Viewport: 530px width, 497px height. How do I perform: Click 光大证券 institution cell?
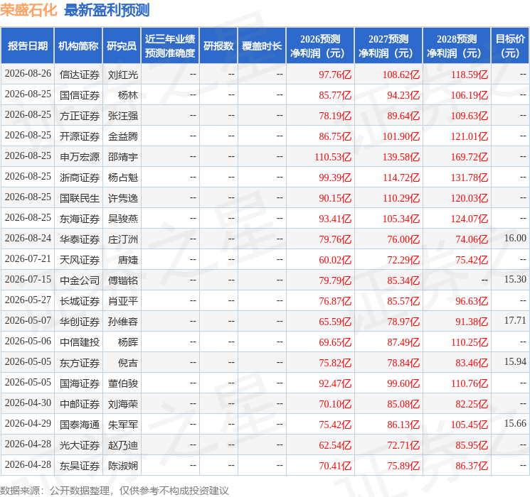80,445
